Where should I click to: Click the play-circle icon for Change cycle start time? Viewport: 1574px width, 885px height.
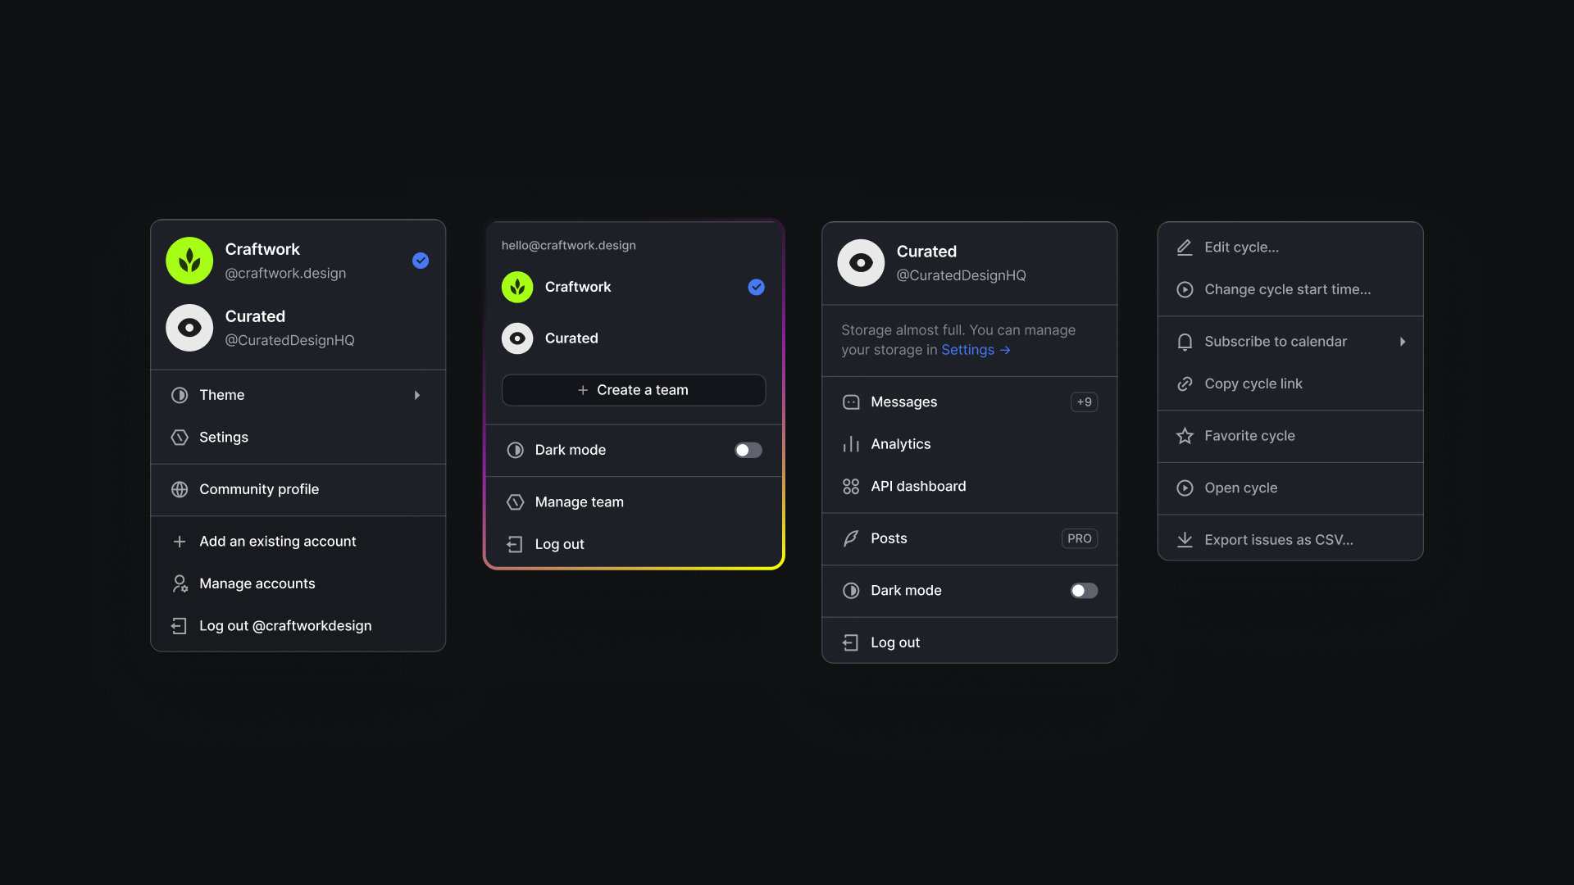click(1185, 289)
